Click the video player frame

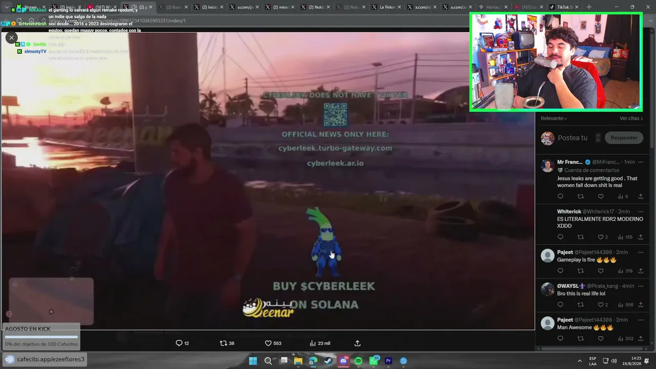click(x=268, y=181)
